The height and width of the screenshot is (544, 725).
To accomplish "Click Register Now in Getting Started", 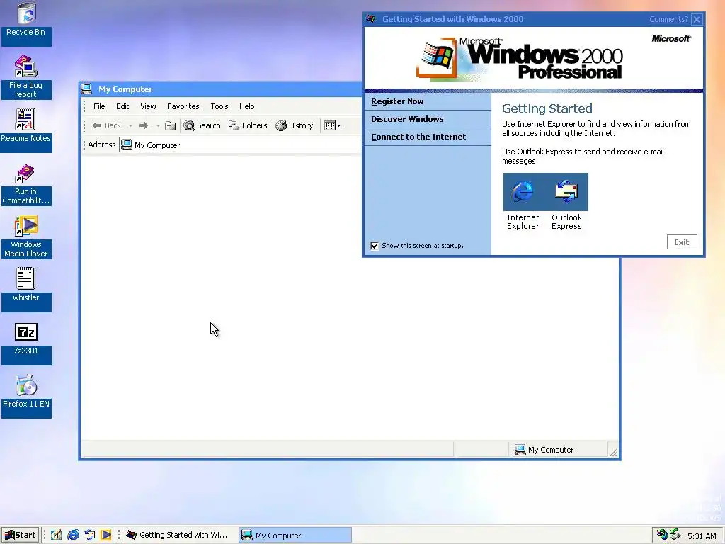I will tap(397, 101).
